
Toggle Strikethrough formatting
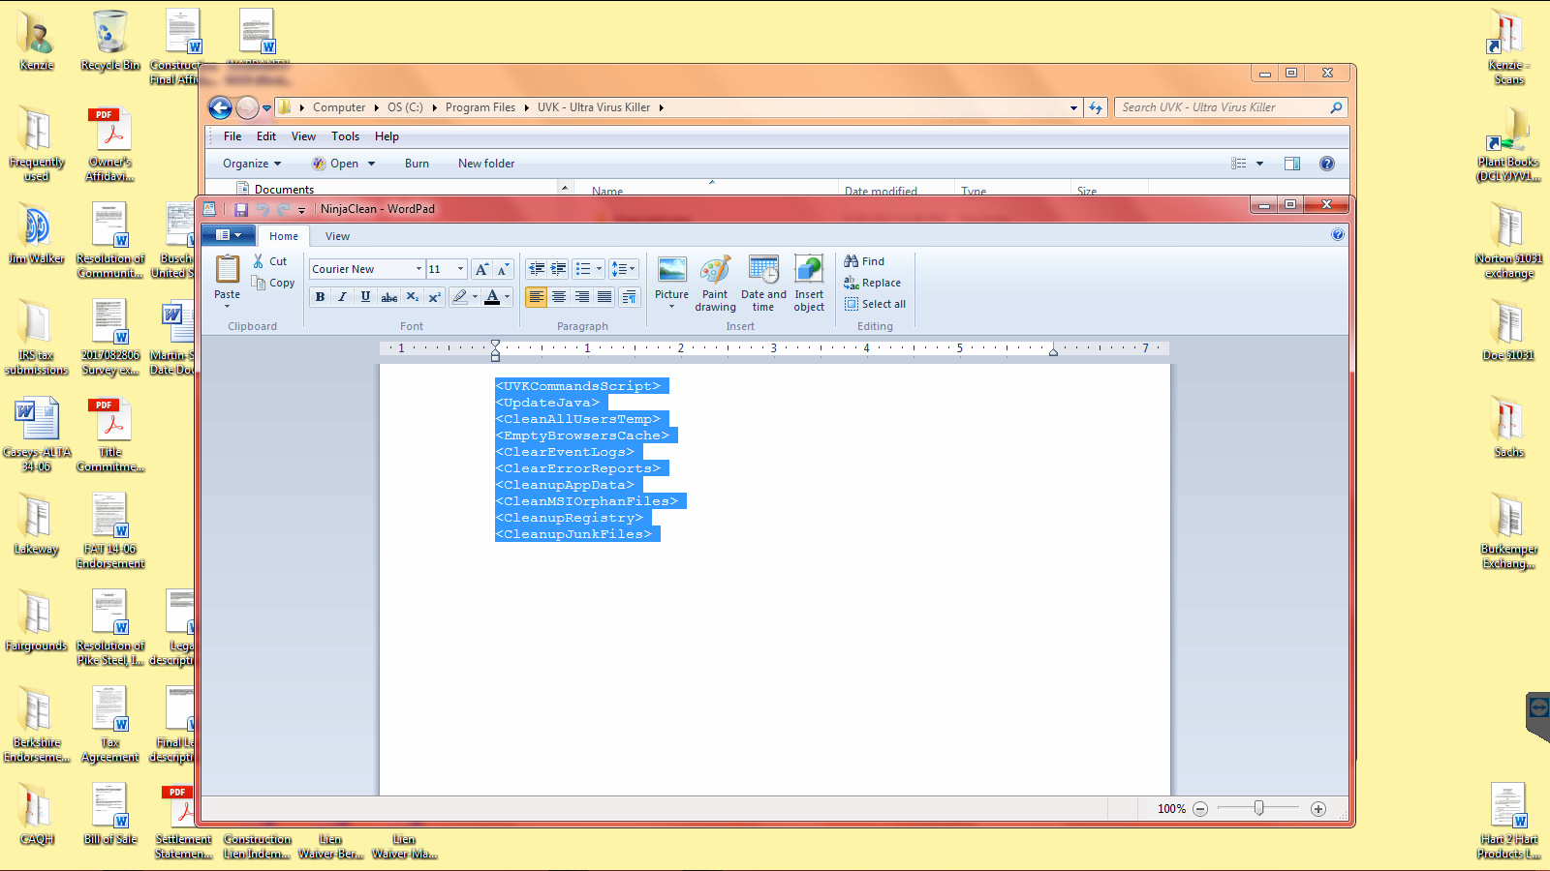[388, 297]
